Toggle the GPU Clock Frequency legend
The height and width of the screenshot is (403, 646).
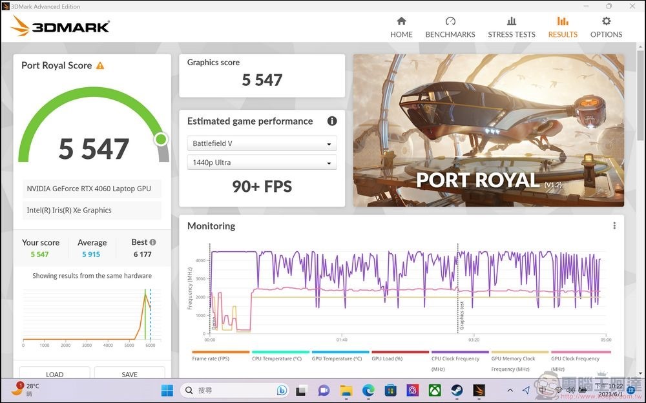pos(580,362)
